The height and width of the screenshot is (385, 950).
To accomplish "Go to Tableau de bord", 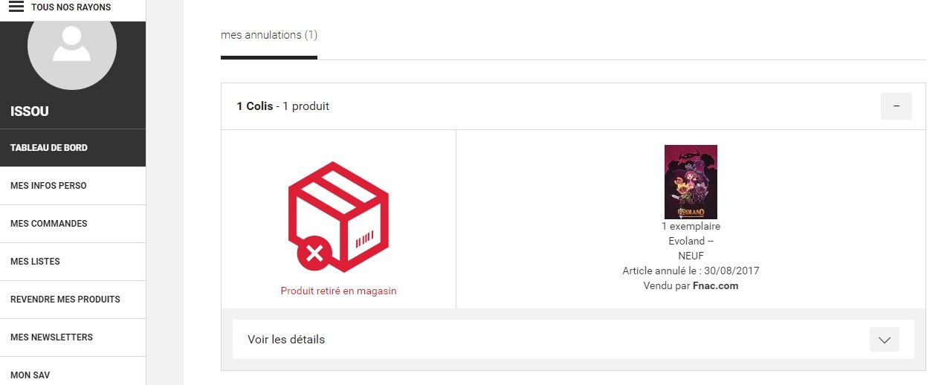I will tap(49, 148).
